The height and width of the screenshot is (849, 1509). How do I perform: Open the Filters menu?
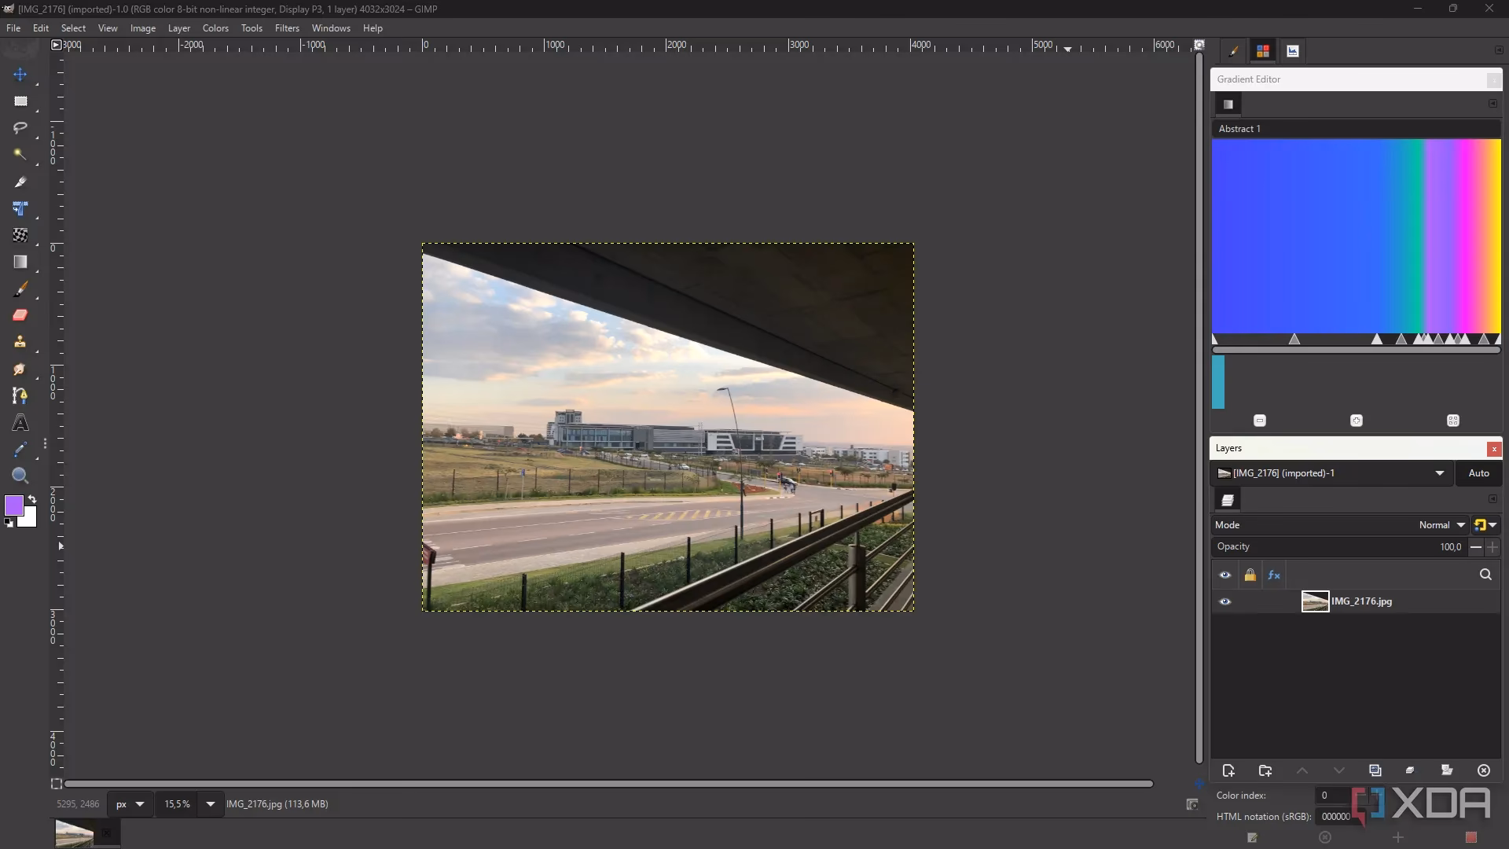coord(287,28)
